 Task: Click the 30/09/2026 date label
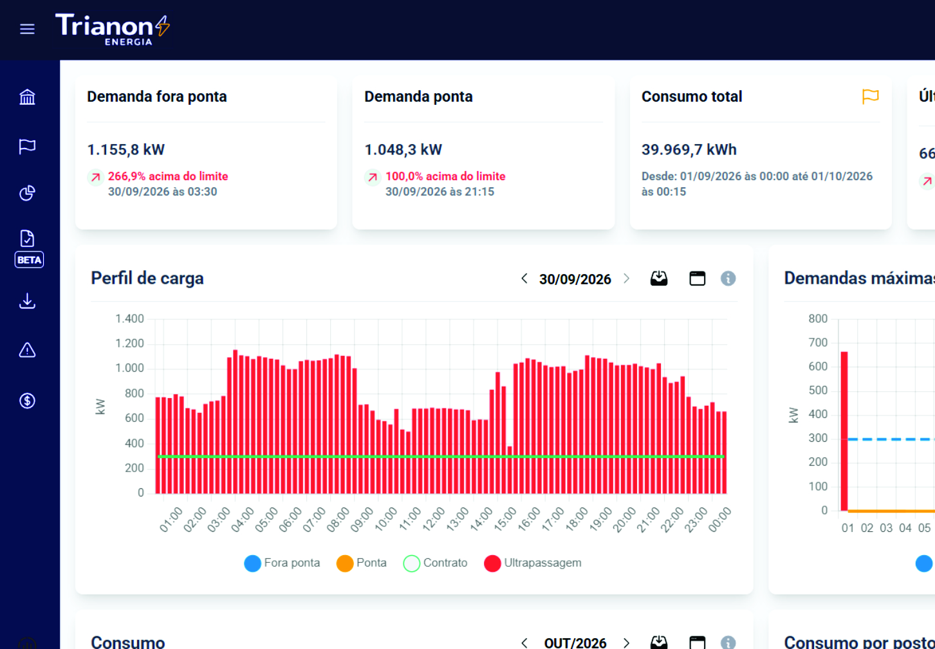click(575, 279)
